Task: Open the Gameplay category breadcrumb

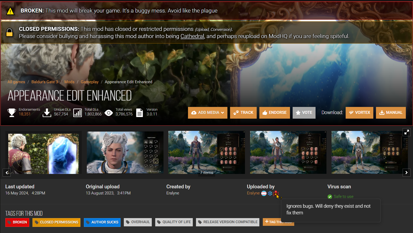Action: click(x=90, y=82)
